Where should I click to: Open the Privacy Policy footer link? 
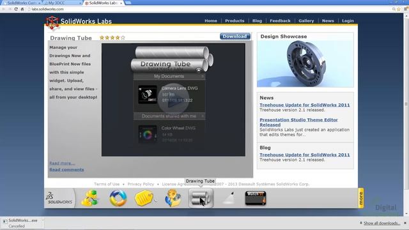pyautogui.click(x=141, y=184)
